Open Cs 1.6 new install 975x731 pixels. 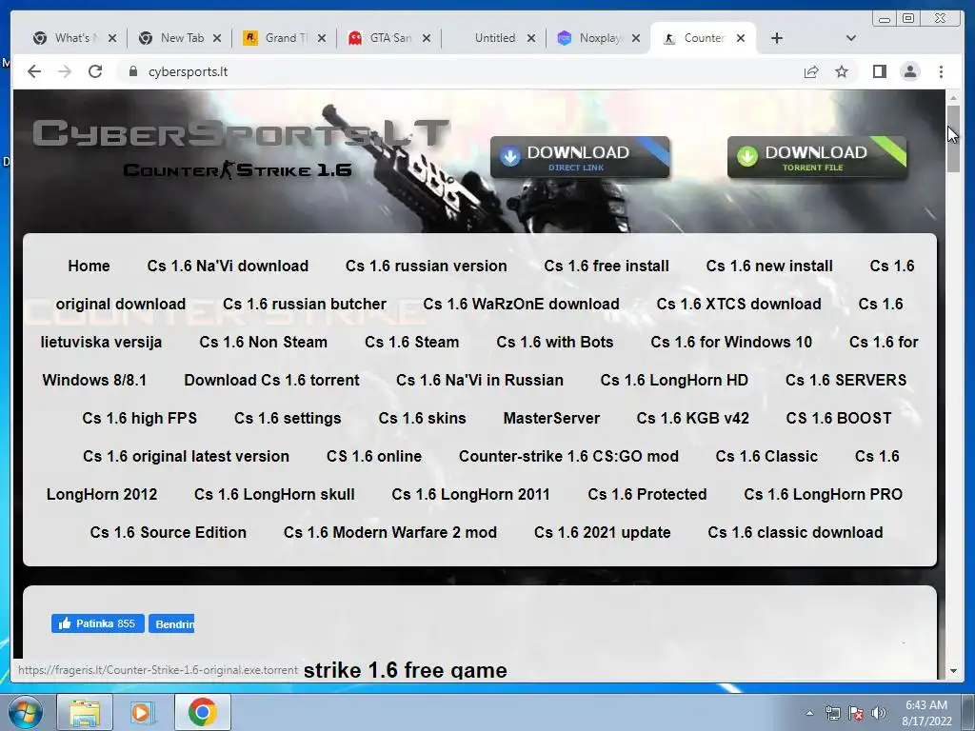(769, 267)
